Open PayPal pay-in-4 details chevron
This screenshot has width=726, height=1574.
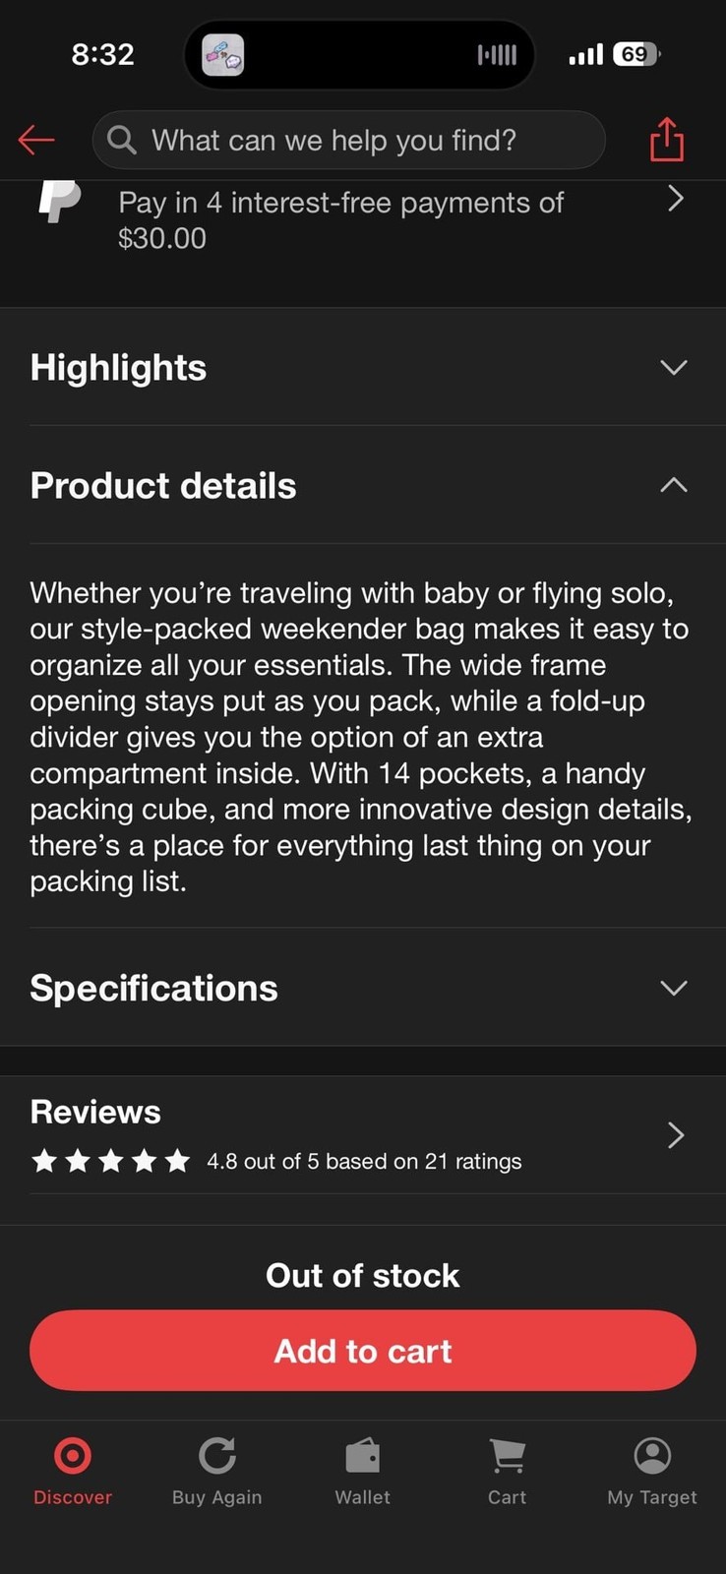click(x=676, y=200)
